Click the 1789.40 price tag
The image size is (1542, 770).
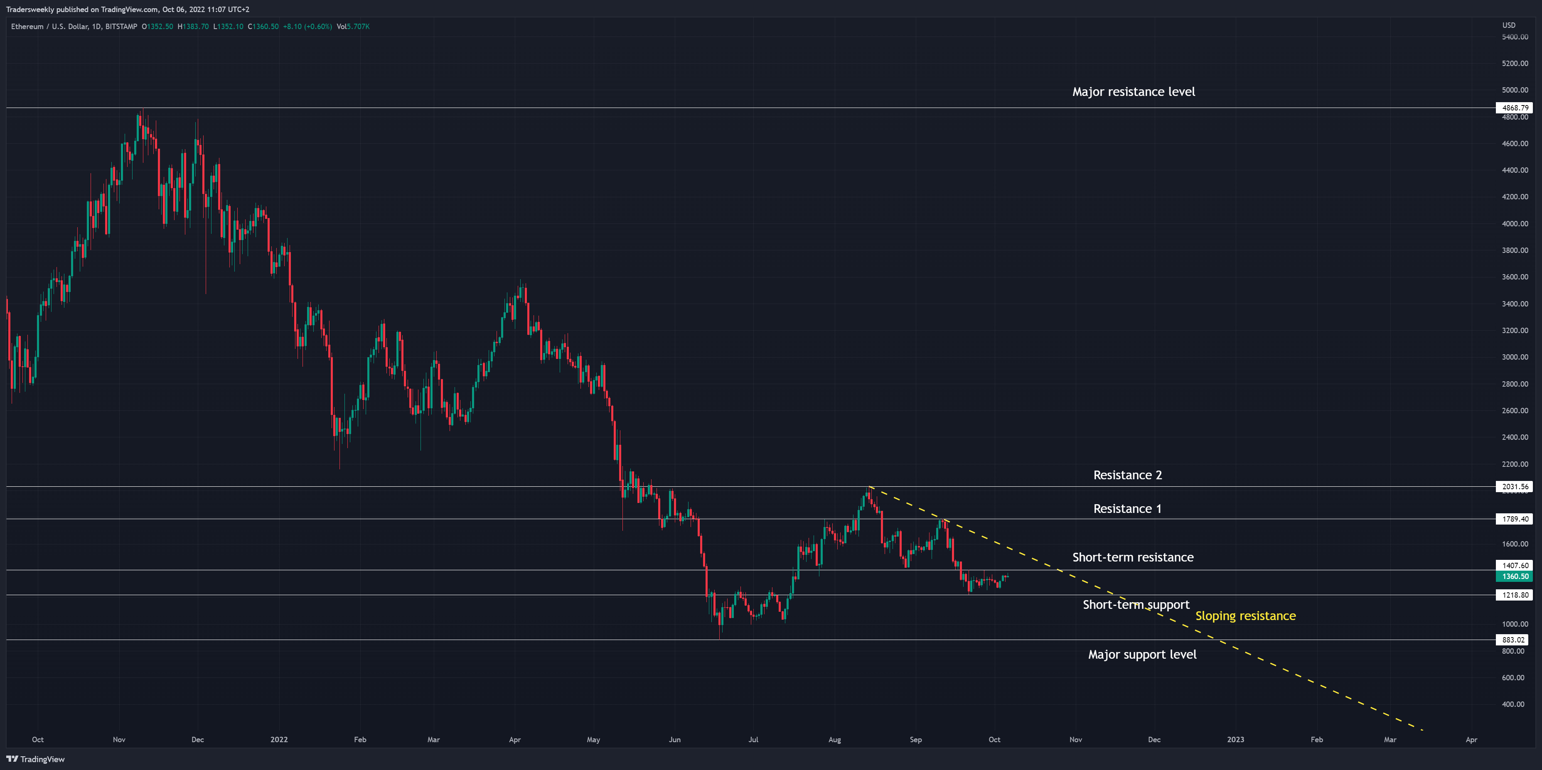1514,519
